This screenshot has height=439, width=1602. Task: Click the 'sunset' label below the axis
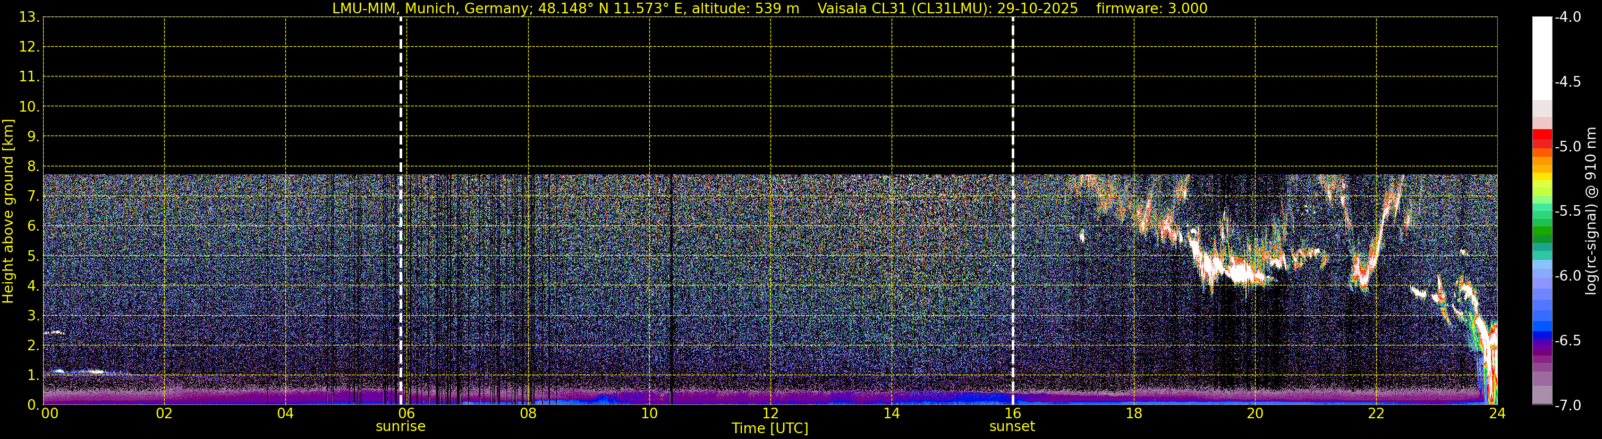(x=1012, y=427)
